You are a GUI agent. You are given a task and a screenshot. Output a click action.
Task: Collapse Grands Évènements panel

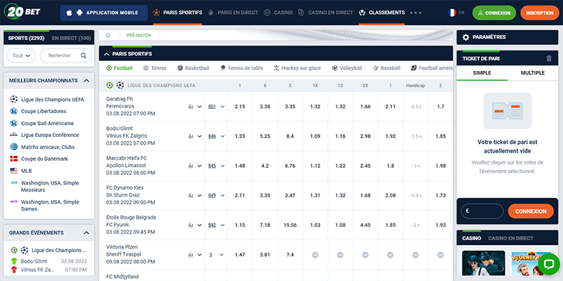pyautogui.click(x=86, y=233)
